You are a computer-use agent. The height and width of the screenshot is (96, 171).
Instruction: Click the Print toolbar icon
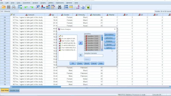coord(14,7)
